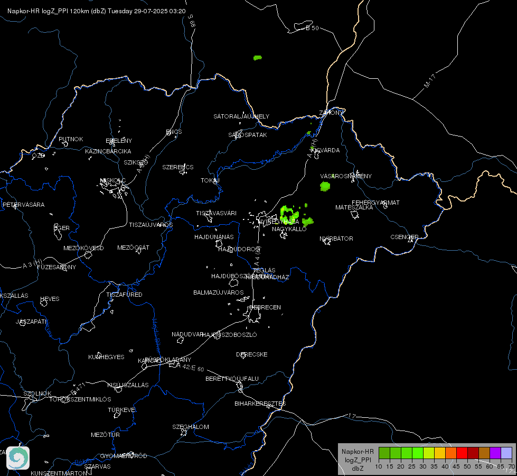Image resolution: width=517 pixels, height=476 pixels.
Task: Click the MEZŐCSÁT town label
Action: pyautogui.click(x=133, y=248)
